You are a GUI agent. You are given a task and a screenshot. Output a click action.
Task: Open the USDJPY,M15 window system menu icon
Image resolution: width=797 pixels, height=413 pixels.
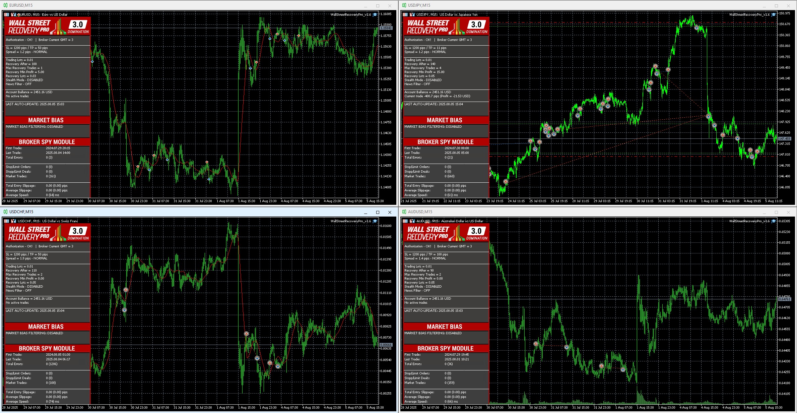click(404, 5)
